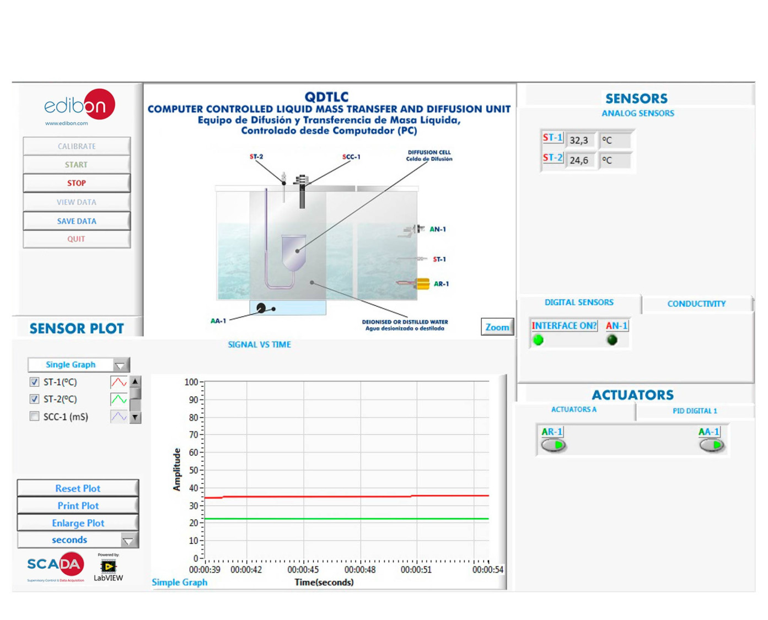Click the SCADA logo
This screenshot has width=768, height=620.
56,567
